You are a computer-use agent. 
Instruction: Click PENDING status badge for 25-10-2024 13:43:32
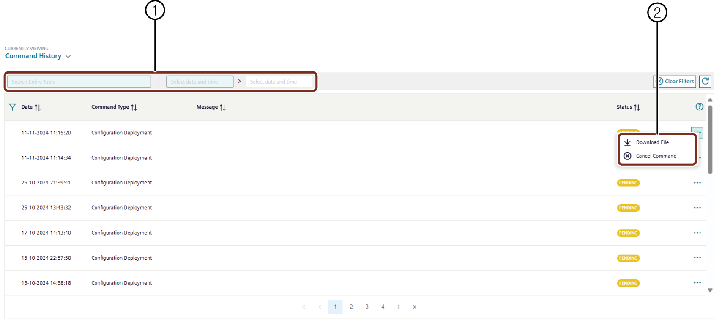628,208
